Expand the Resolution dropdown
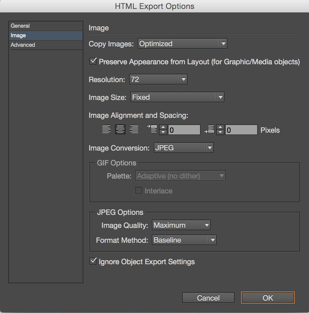This screenshot has width=309, height=313. tap(158, 79)
